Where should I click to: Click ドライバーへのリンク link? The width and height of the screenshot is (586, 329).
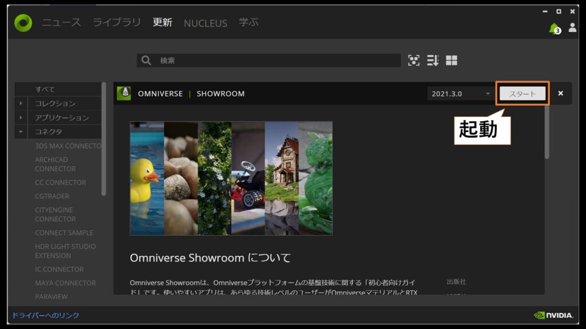coord(46,315)
